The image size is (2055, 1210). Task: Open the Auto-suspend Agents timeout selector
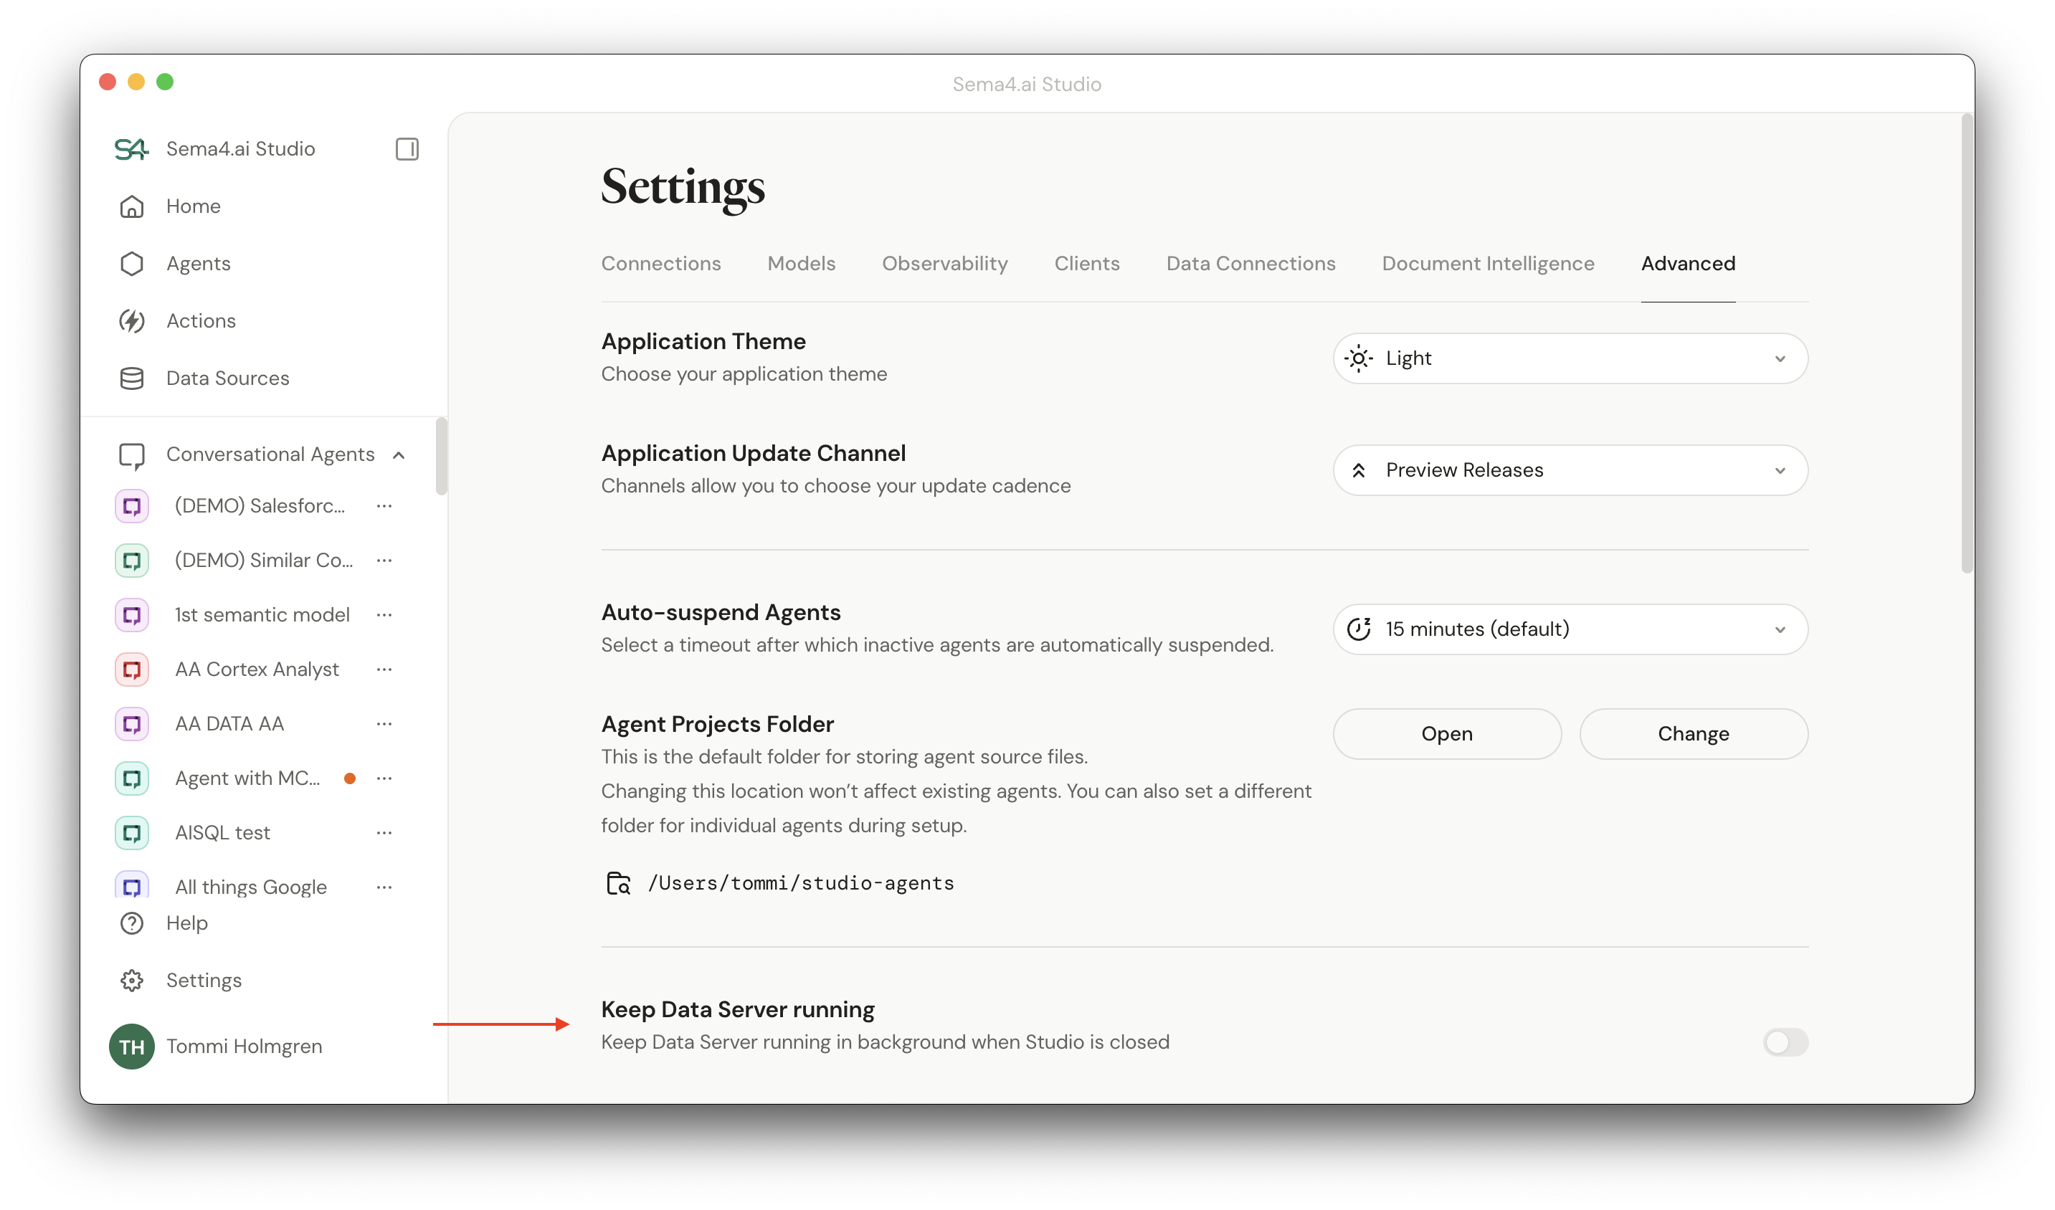coord(1569,629)
